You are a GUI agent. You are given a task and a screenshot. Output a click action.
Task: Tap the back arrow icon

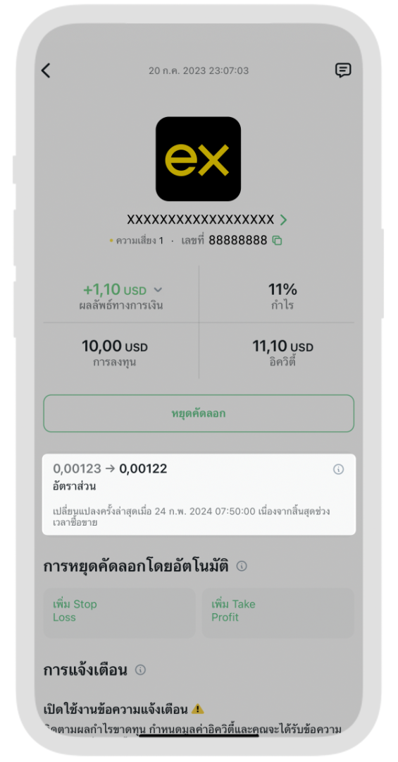point(46,71)
